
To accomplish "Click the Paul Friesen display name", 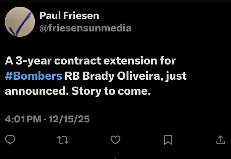I will [x=69, y=15].
